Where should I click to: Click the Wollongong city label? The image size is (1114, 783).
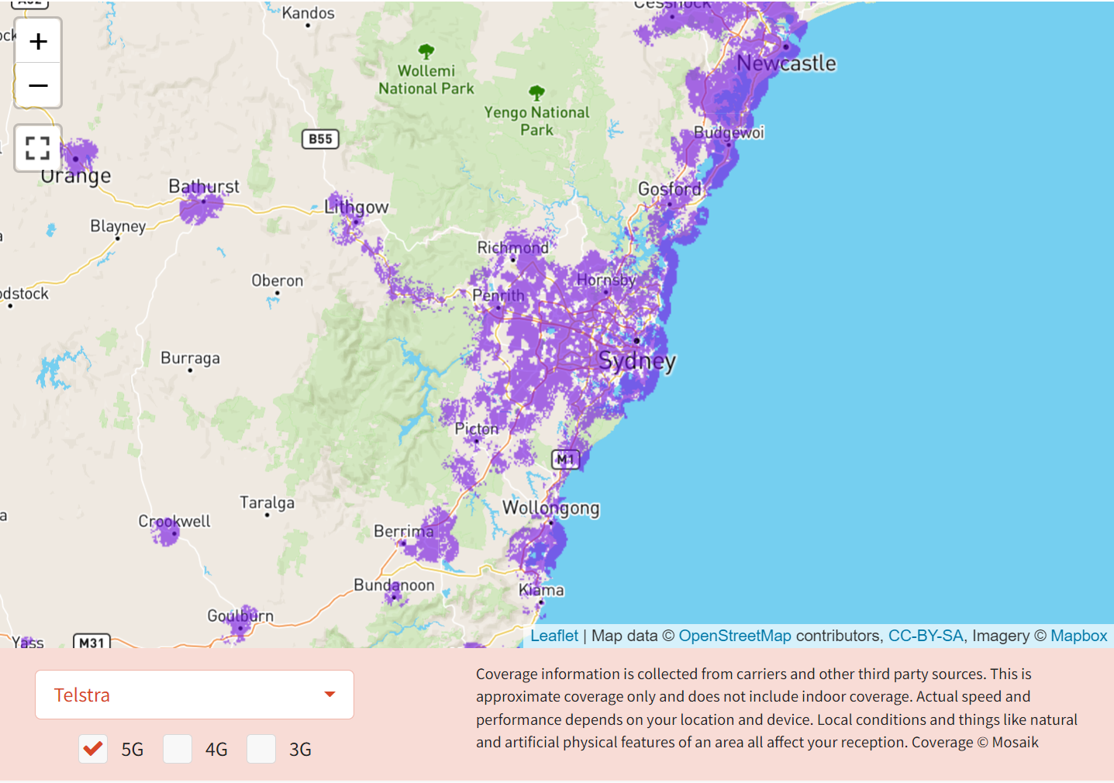[551, 509]
